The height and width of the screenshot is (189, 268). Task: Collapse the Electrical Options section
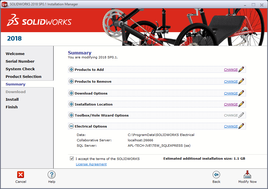pyautogui.click(x=71, y=126)
